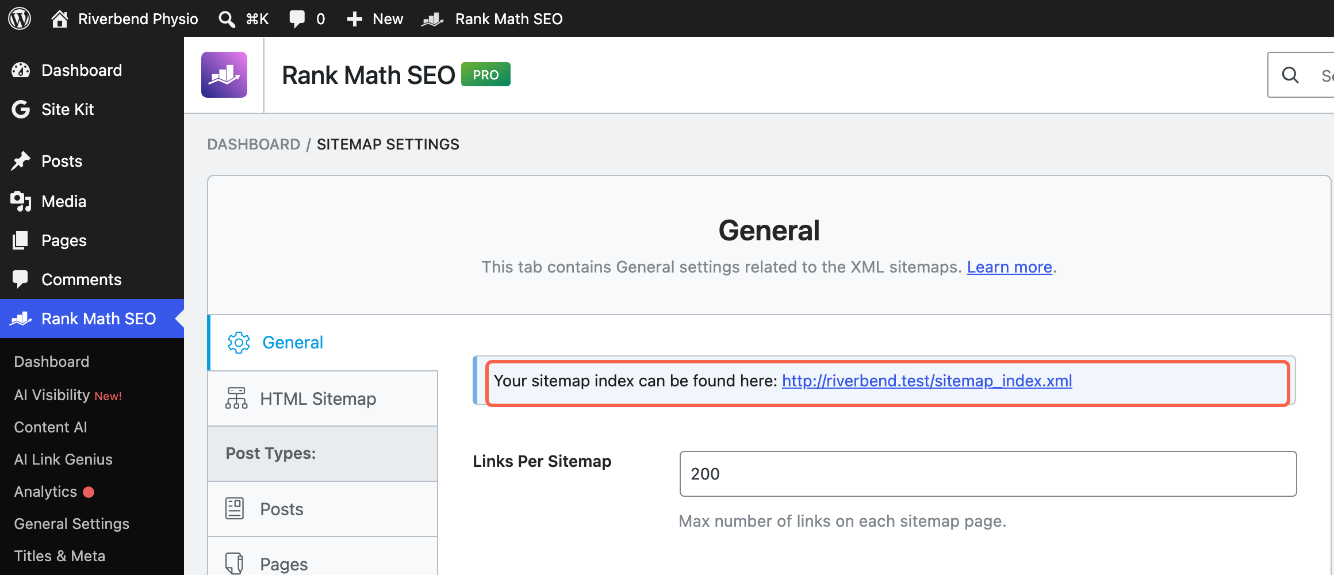Screen dimensions: 1334x575
Task: Click the WordPress logo icon
Action: [x=20, y=18]
